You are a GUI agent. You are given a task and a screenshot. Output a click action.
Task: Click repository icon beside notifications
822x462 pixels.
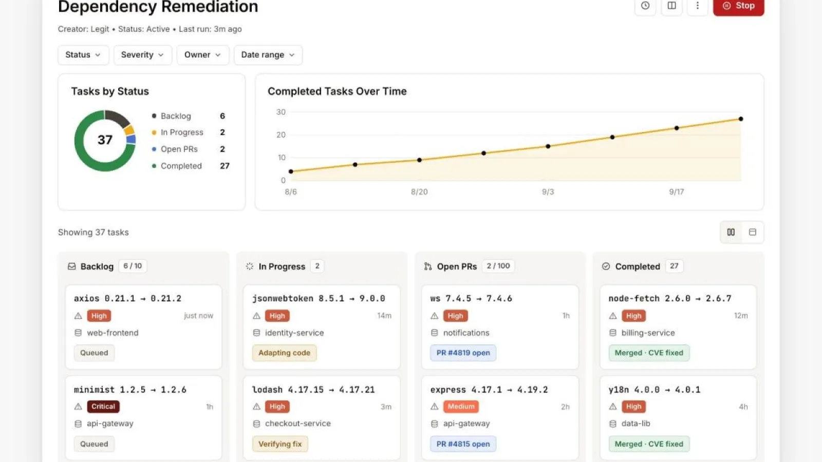(x=435, y=333)
